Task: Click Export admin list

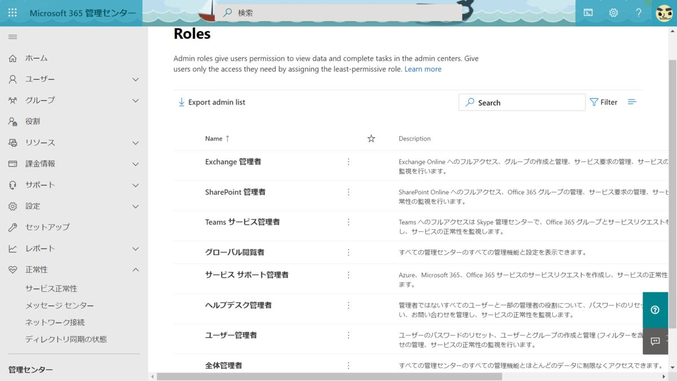Action: (x=212, y=102)
